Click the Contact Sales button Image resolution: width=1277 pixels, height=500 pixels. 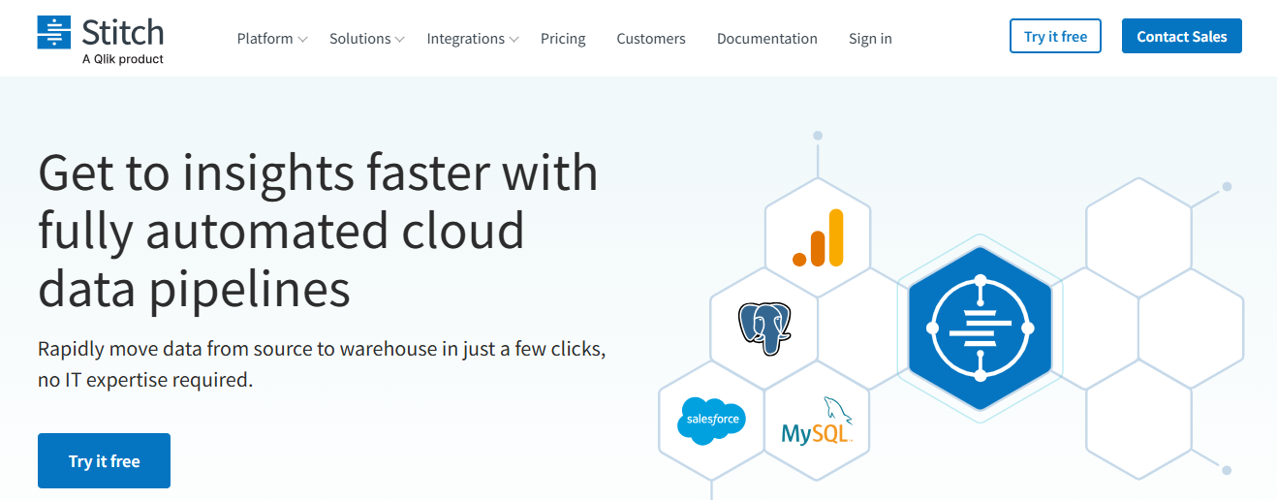tap(1182, 36)
